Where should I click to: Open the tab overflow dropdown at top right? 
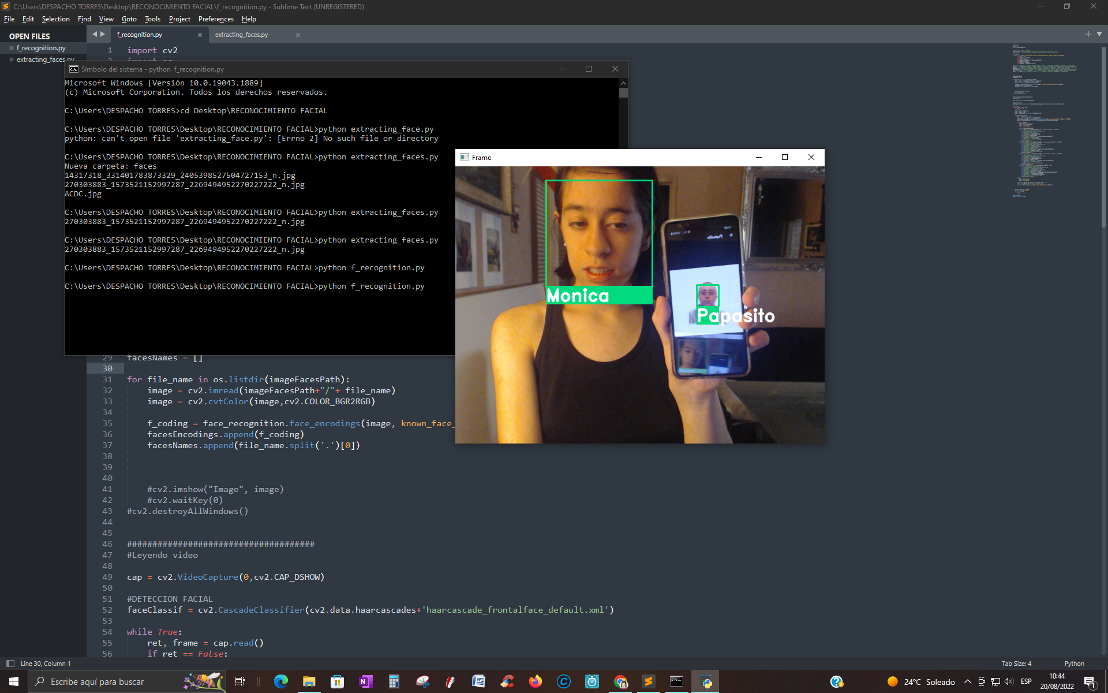(x=1098, y=34)
